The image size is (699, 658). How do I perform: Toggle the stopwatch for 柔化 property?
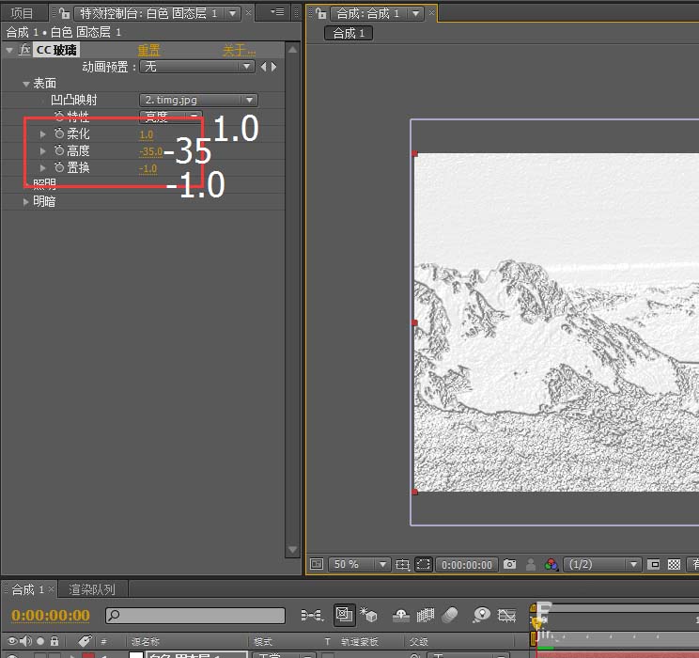click(x=59, y=134)
